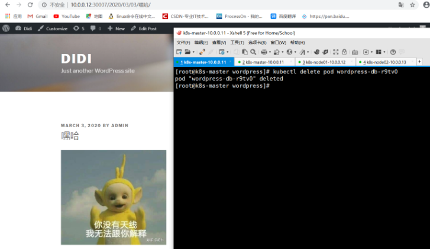The width and height of the screenshot is (430, 249).
Task: Expand the Print dropdown arrow
Action: pyautogui.click(x=270, y=52)
